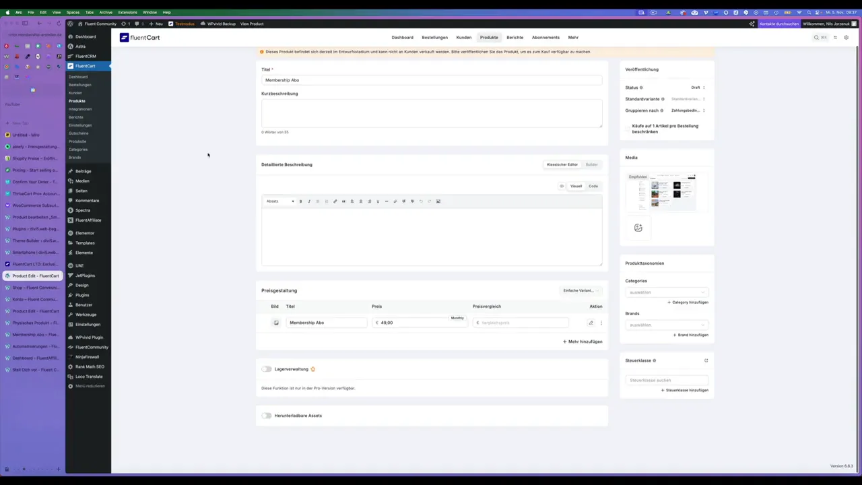Viewport: 862px width, 485px height.
Task: Enable the Herunterladbare Assets toggle
Action: coord(267,416)
